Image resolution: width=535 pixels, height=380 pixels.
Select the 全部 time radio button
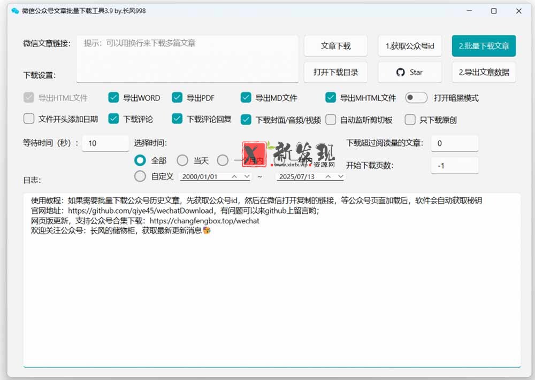point(140,160)
